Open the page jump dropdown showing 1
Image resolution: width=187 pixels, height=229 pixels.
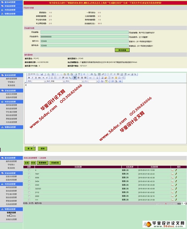183,203
